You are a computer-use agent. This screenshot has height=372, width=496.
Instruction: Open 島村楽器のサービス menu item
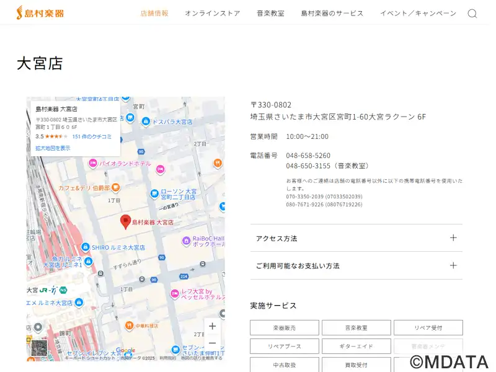[332, 13]
